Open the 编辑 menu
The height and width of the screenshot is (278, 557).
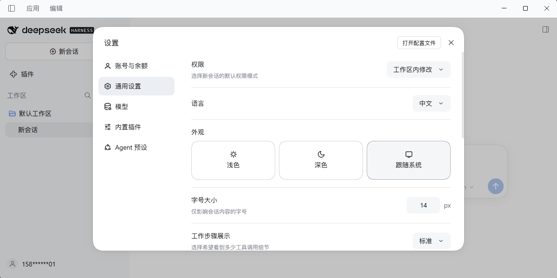pyautogui.click(x=56, y=8)
